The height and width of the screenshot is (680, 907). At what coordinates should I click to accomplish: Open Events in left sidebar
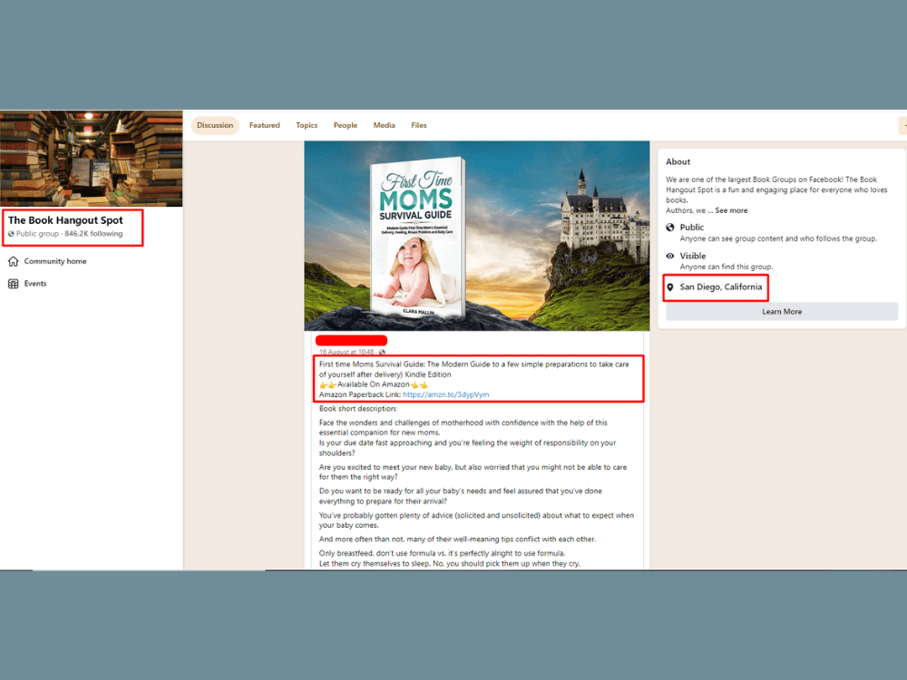coord(35,283)
